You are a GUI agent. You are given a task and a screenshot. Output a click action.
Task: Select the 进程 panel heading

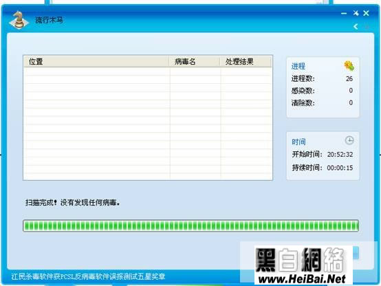click(x=298, y=66)
